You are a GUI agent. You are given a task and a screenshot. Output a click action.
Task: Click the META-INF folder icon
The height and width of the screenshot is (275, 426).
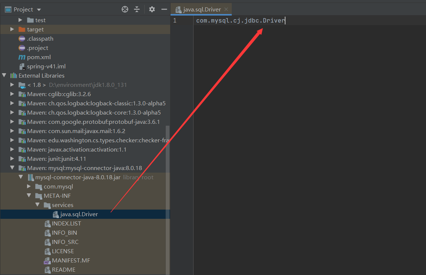(39, 196)
